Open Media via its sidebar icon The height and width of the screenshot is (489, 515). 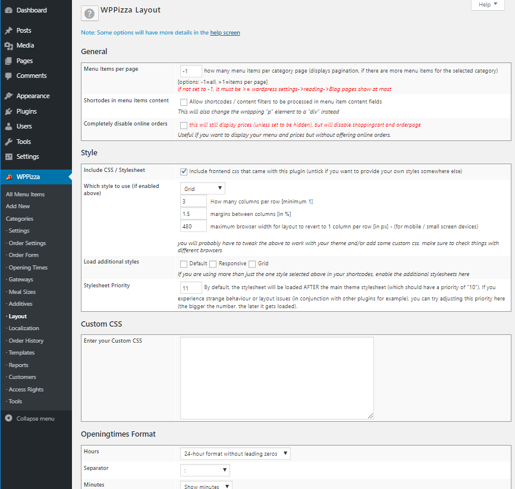(x=8, y=46)
